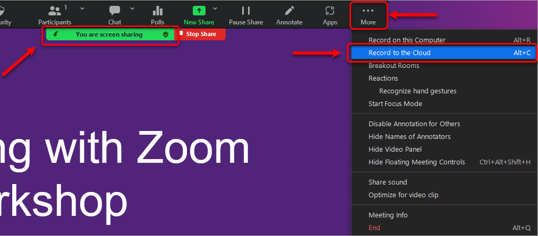
Task: Start Focus Mode
Action: click(445, 103)
